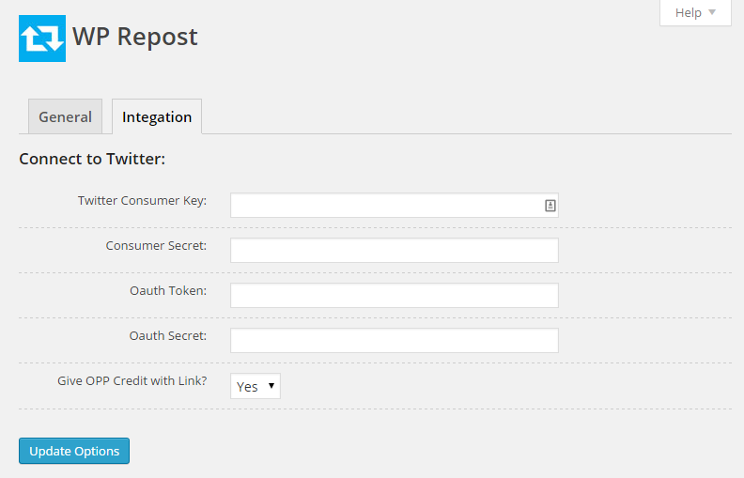This screenshot has height=478, width=744.
Task: Click into the Consumer Secret field
Action: (x=395, y=251)
